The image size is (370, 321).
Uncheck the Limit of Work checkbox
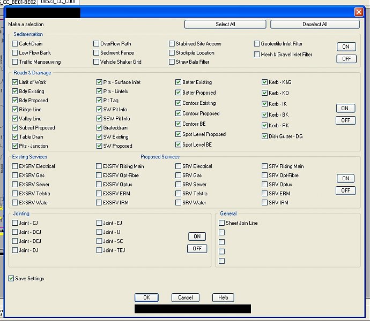[x=16, y=82]
